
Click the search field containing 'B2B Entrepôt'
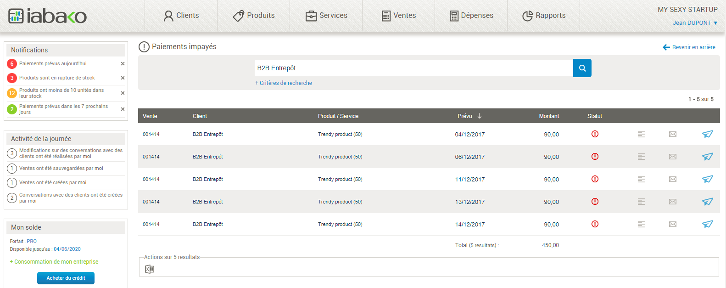pyautogui.click(x=413, y=68)
